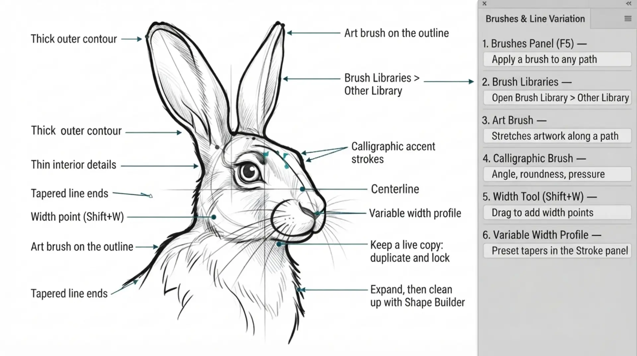Image resolution: width=637 pixels, height=356 pixels.
Task: Click 'Preset tapers in the Stroke panel'
Action: (557, 250)
